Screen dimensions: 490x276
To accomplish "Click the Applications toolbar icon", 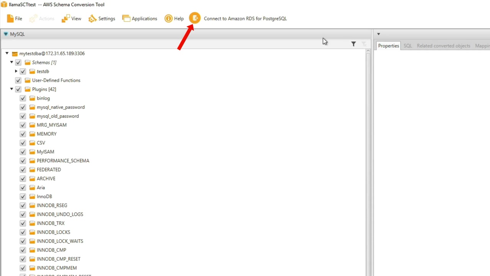I will click(x=126, y=18).
